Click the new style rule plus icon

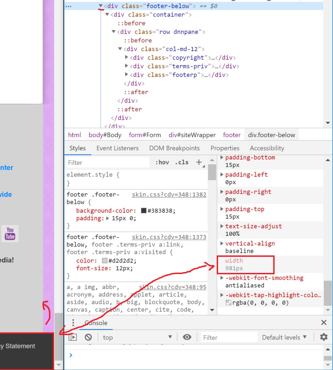coord(199,162)
